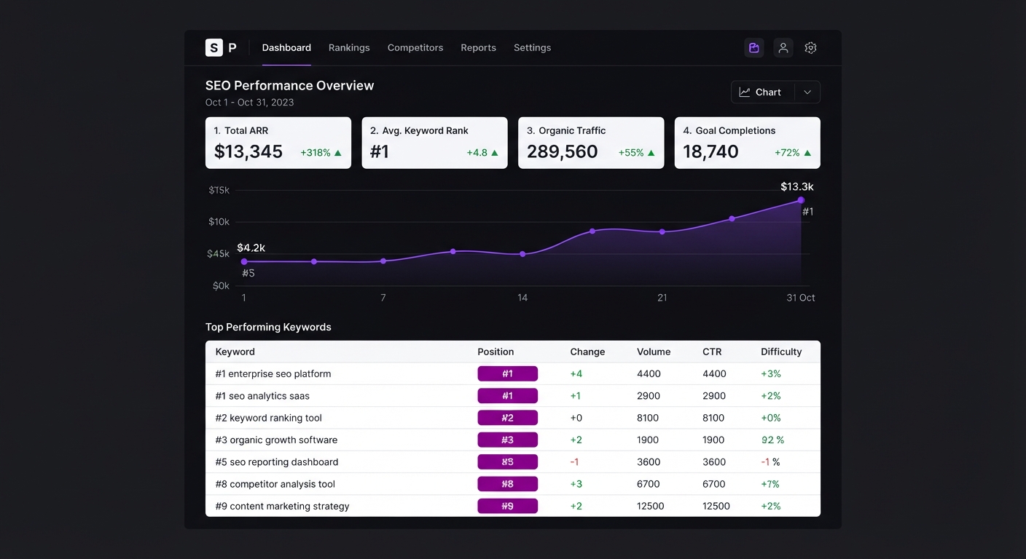Click the 289,560 organic traffic value
Viewport: 1026px width, 559px height.
pos(563,151)
